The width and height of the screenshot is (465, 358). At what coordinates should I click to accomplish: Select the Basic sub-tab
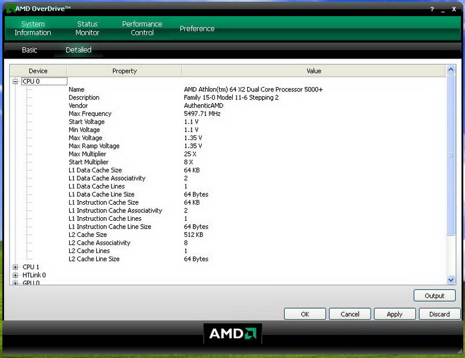(29, 50)
